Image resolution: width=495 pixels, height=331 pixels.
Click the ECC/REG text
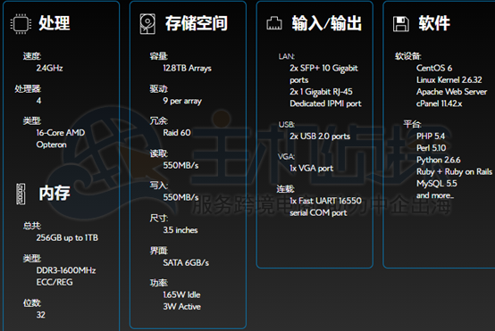click(x=55, y=282)
